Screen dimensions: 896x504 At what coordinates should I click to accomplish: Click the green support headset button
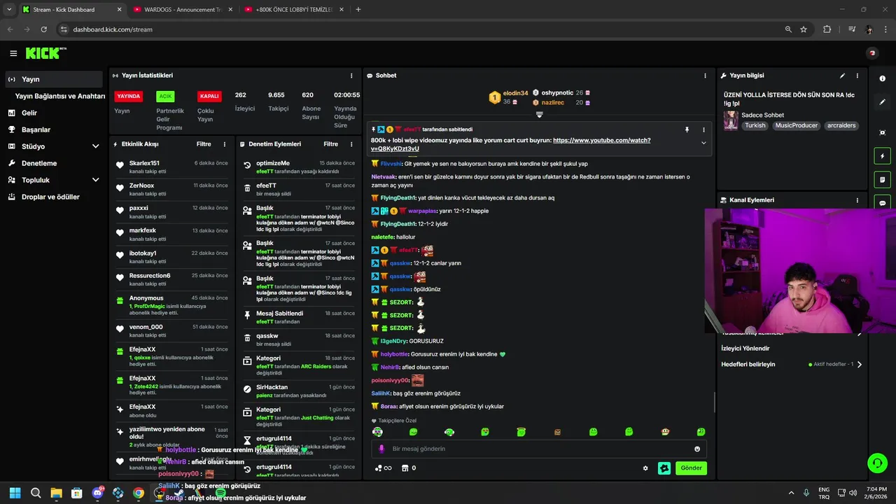[877, 463]
